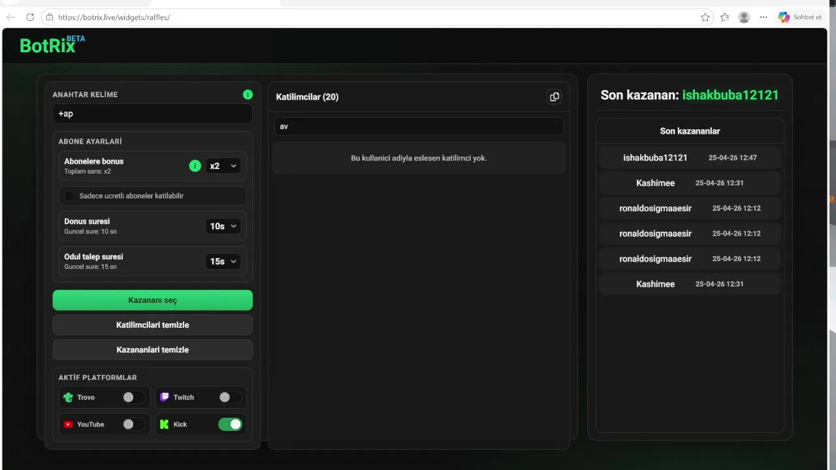Viewport: 836px width, 470px height.
Task: Click Katilimcilari temizle button
Action: (x=153, y=325)
